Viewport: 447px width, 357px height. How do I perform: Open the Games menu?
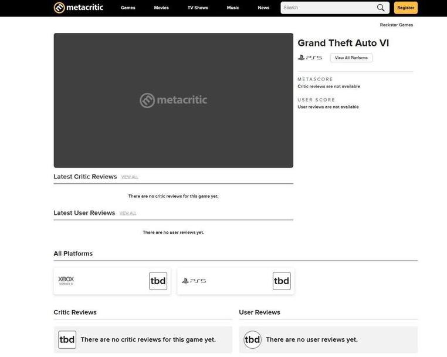[x=128, y=8]
